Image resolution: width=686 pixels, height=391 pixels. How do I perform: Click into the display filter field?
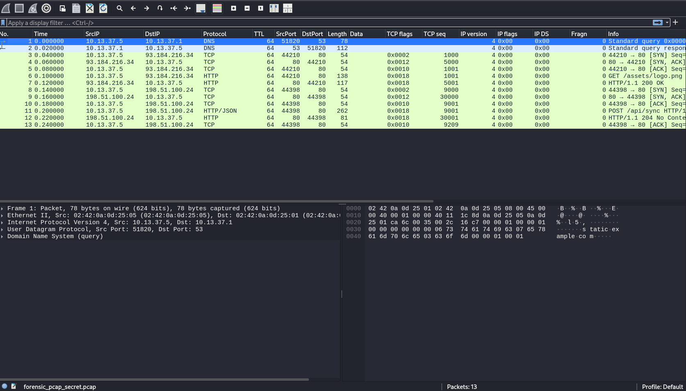328,23
